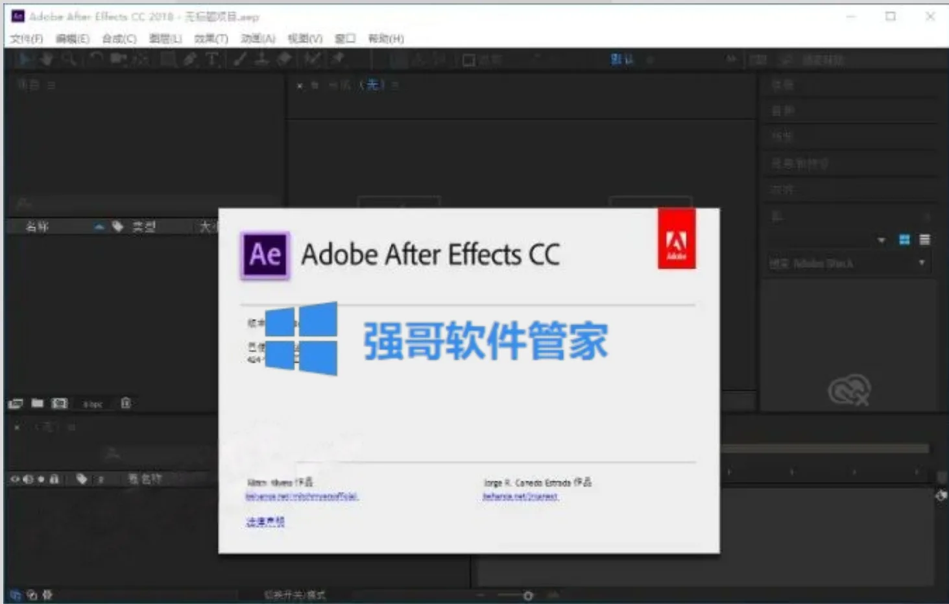Screen dimensions: 949x604
Task: Open the 效果(T) menu
Action: 211,38
